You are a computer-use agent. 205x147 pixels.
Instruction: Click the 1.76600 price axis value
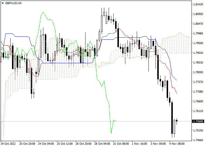[198, 101]
